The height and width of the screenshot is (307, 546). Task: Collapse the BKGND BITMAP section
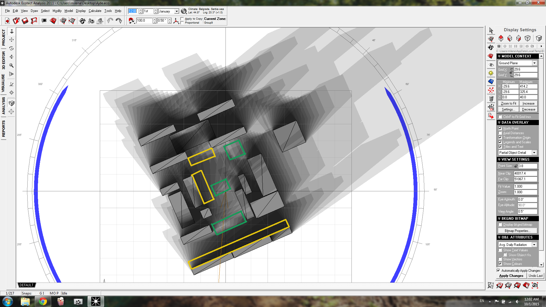(518, 219)
